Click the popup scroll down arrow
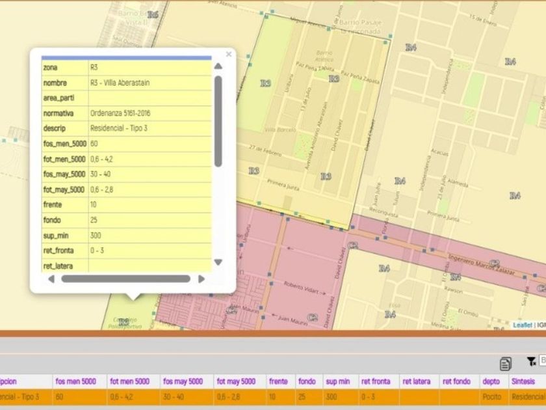 tap(218, 262)
